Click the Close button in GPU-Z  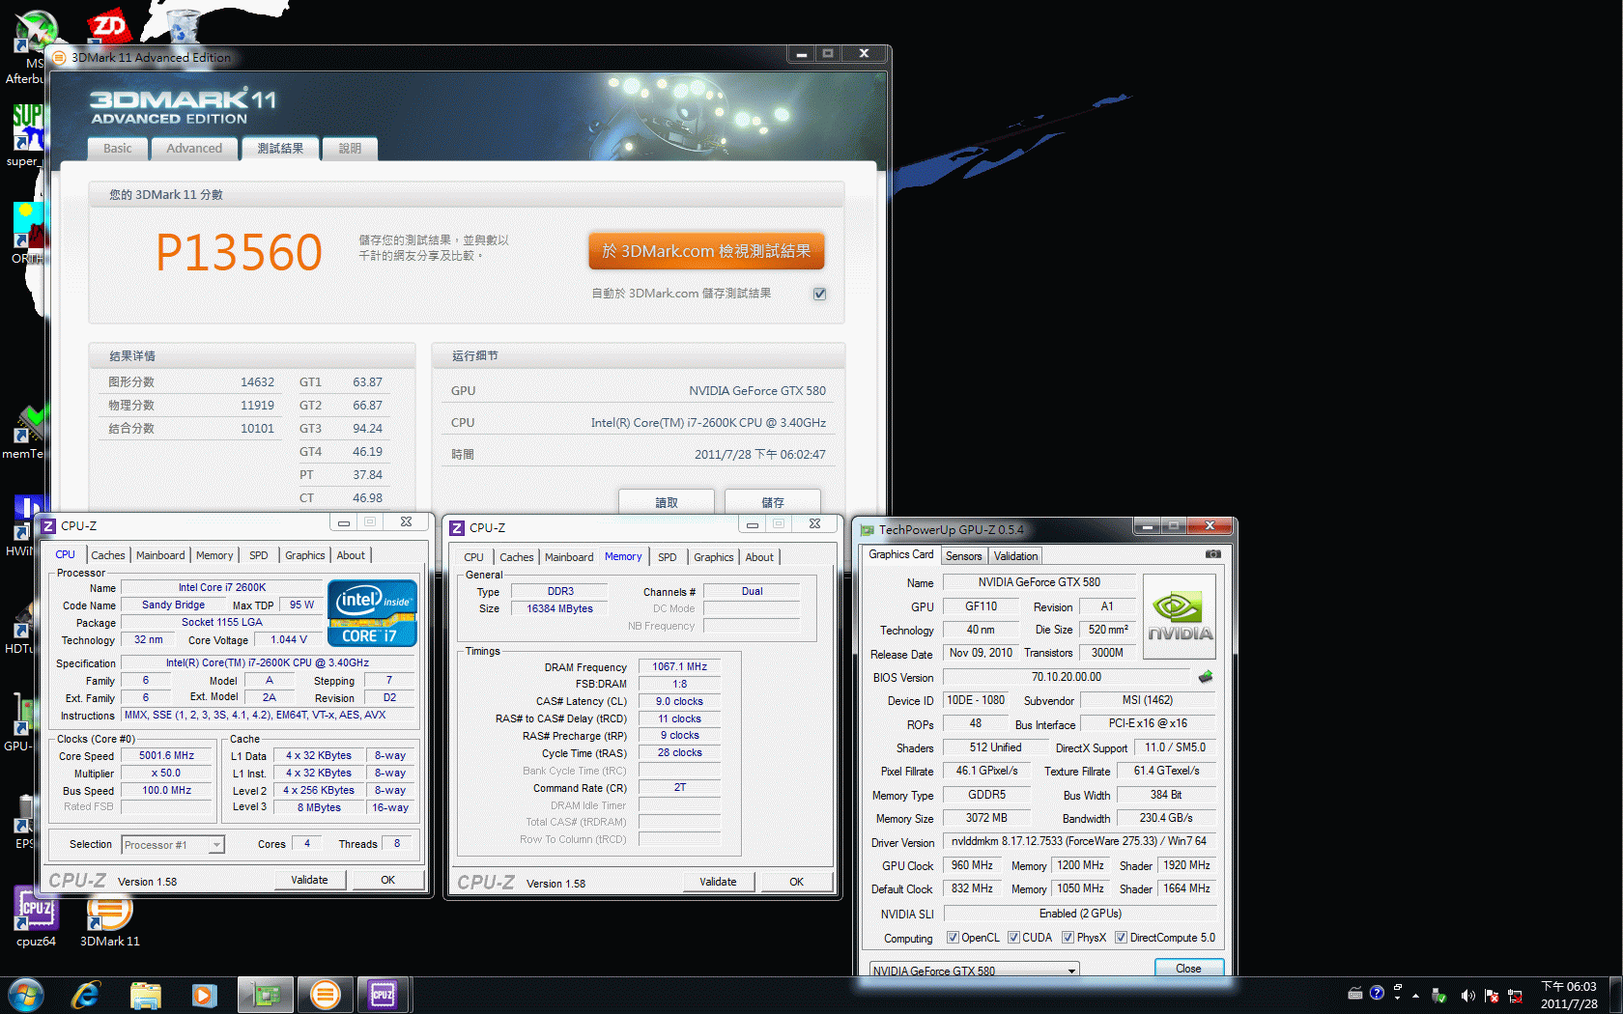[x=1189, y=968]
